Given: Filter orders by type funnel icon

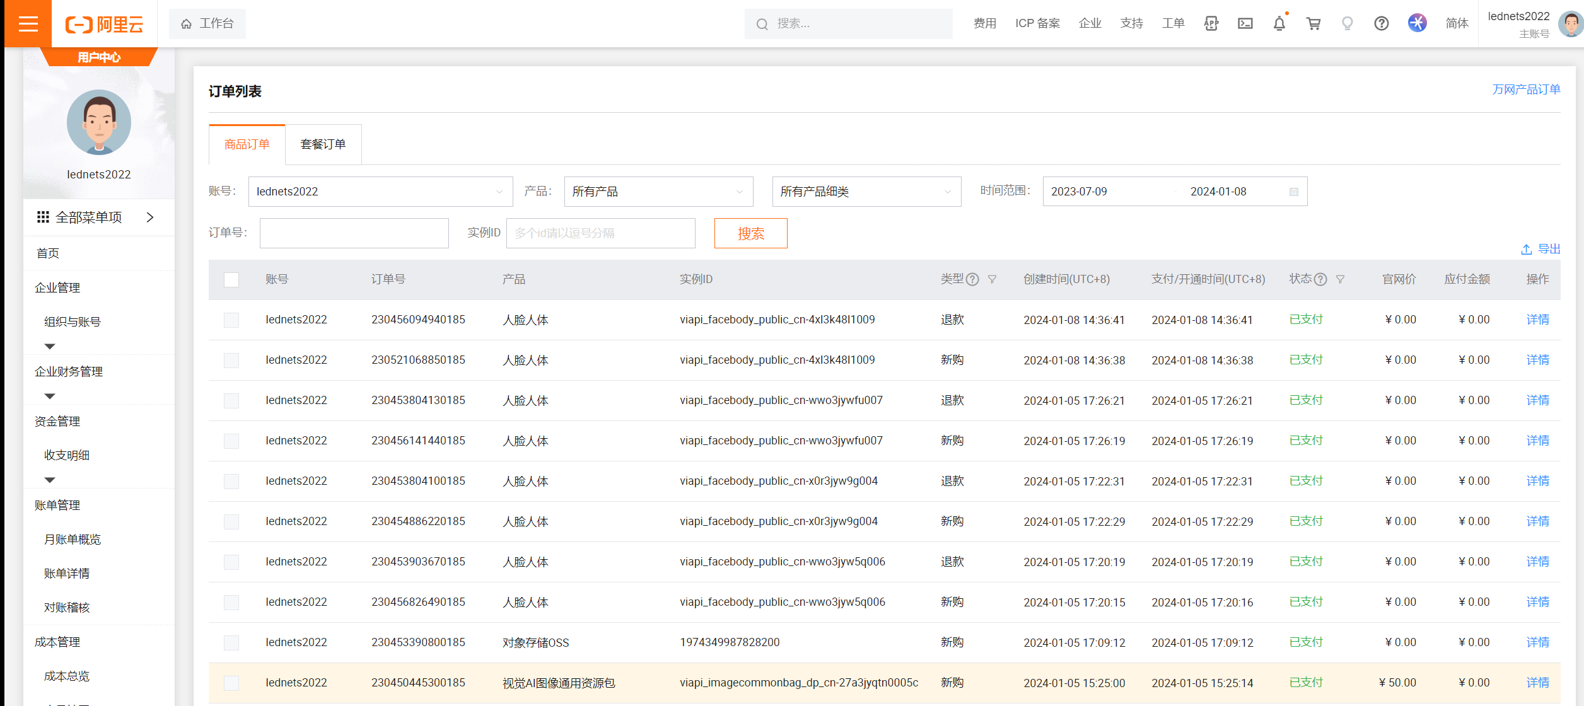Looking at the screenshot, I should tap(992, 279).
